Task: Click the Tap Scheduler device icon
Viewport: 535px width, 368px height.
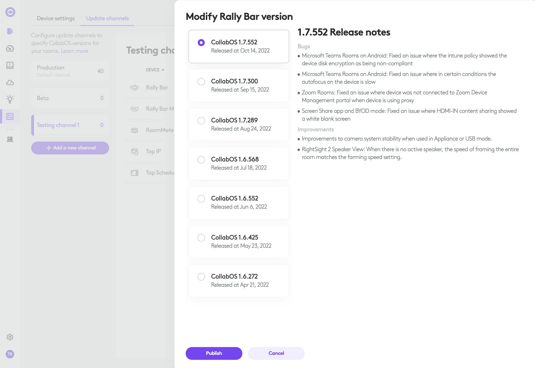Action: [x=135, y=173]
